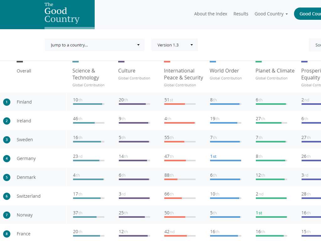Click Norway's 1st Planet & Climate rank
The image size is (321, 241).
259,213
